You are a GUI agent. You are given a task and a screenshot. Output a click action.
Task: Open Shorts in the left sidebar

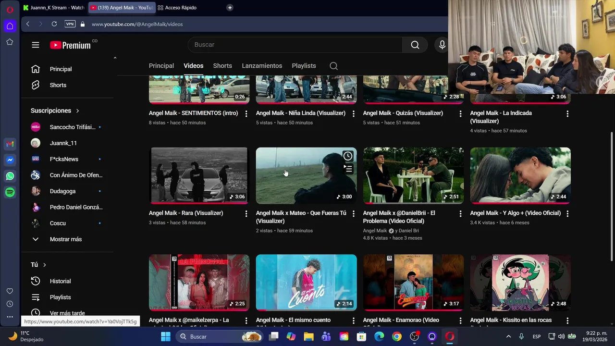[58, 85]
